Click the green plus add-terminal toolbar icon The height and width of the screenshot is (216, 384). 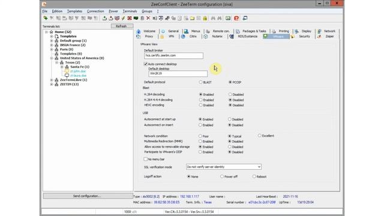coord(46,18)
